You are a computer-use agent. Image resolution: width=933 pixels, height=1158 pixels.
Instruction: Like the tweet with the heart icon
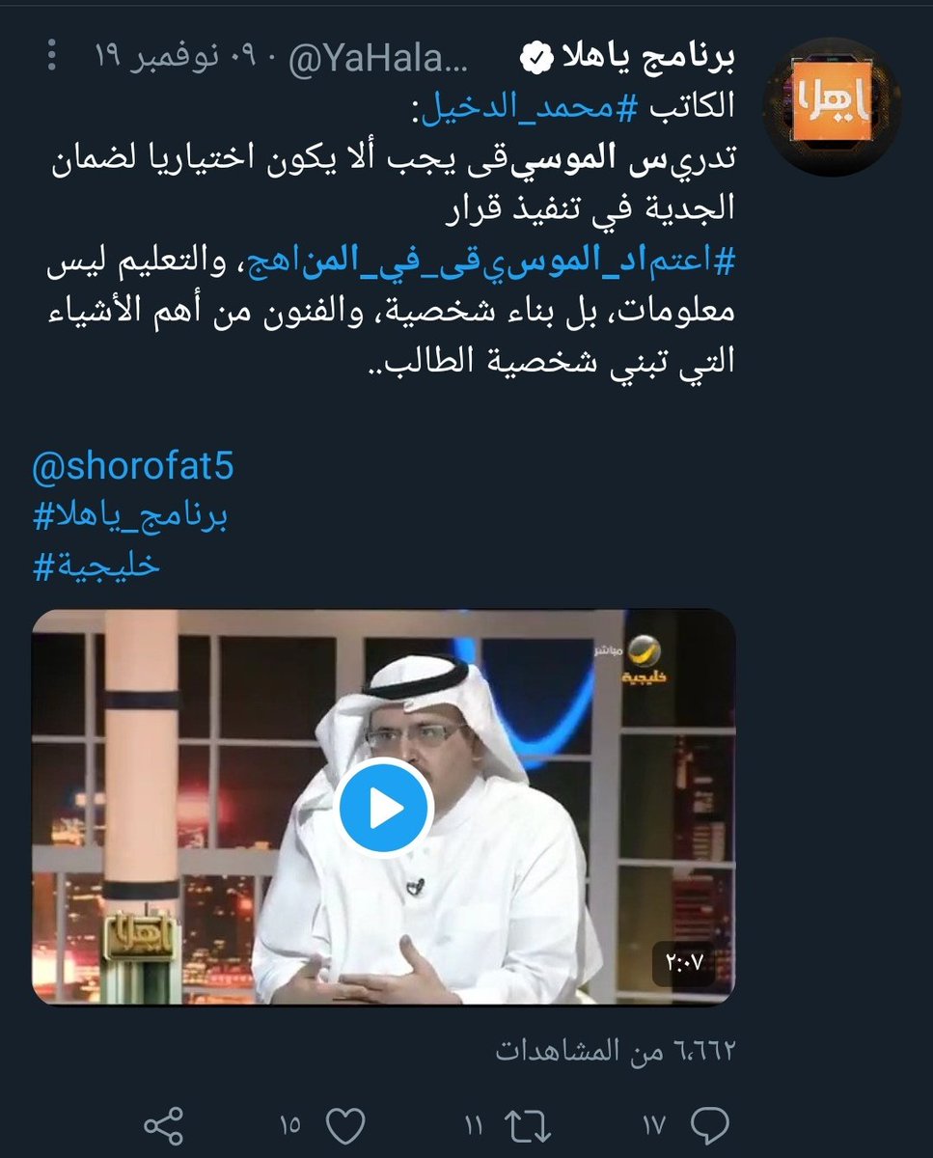(x=346, y=1125)
